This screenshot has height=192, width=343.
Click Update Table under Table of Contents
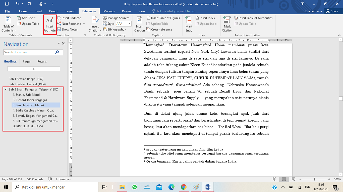[x=28, y=24]
